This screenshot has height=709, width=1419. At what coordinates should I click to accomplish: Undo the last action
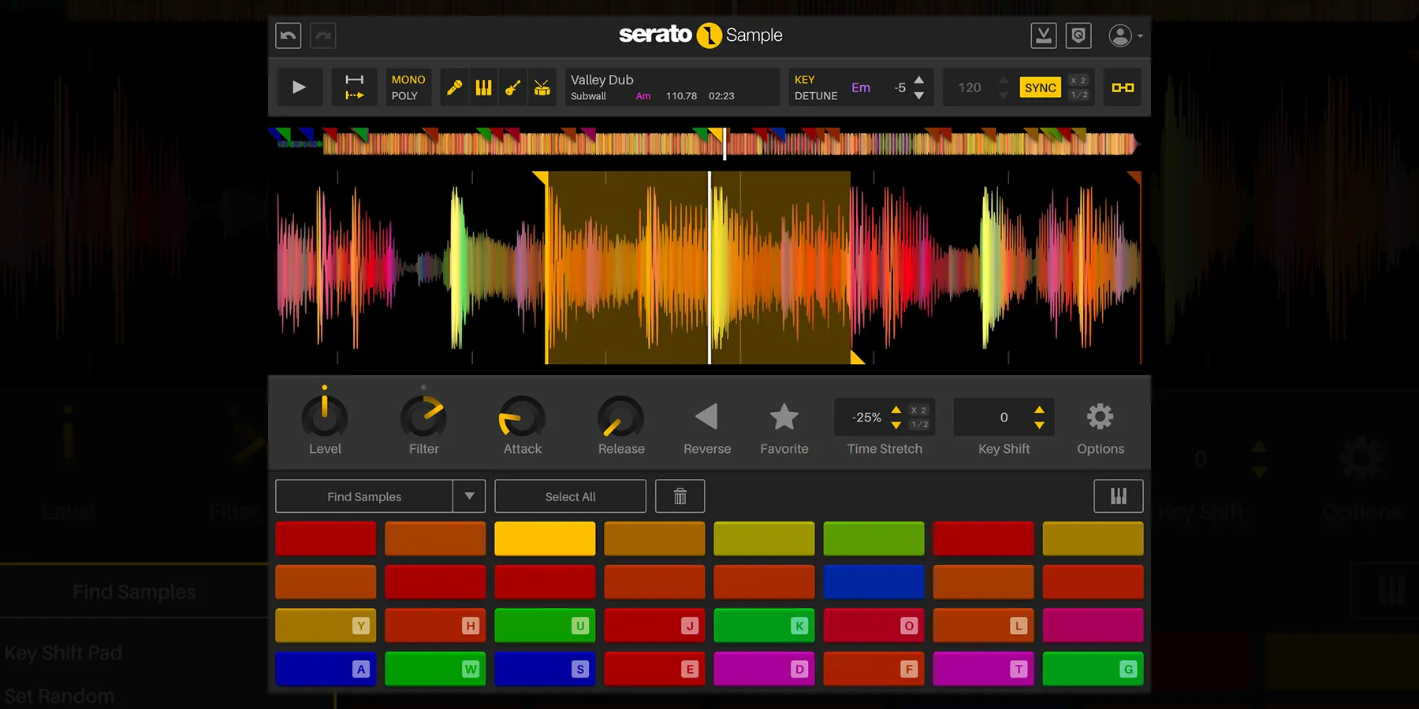pyautogui.click(x=288, y=35)
